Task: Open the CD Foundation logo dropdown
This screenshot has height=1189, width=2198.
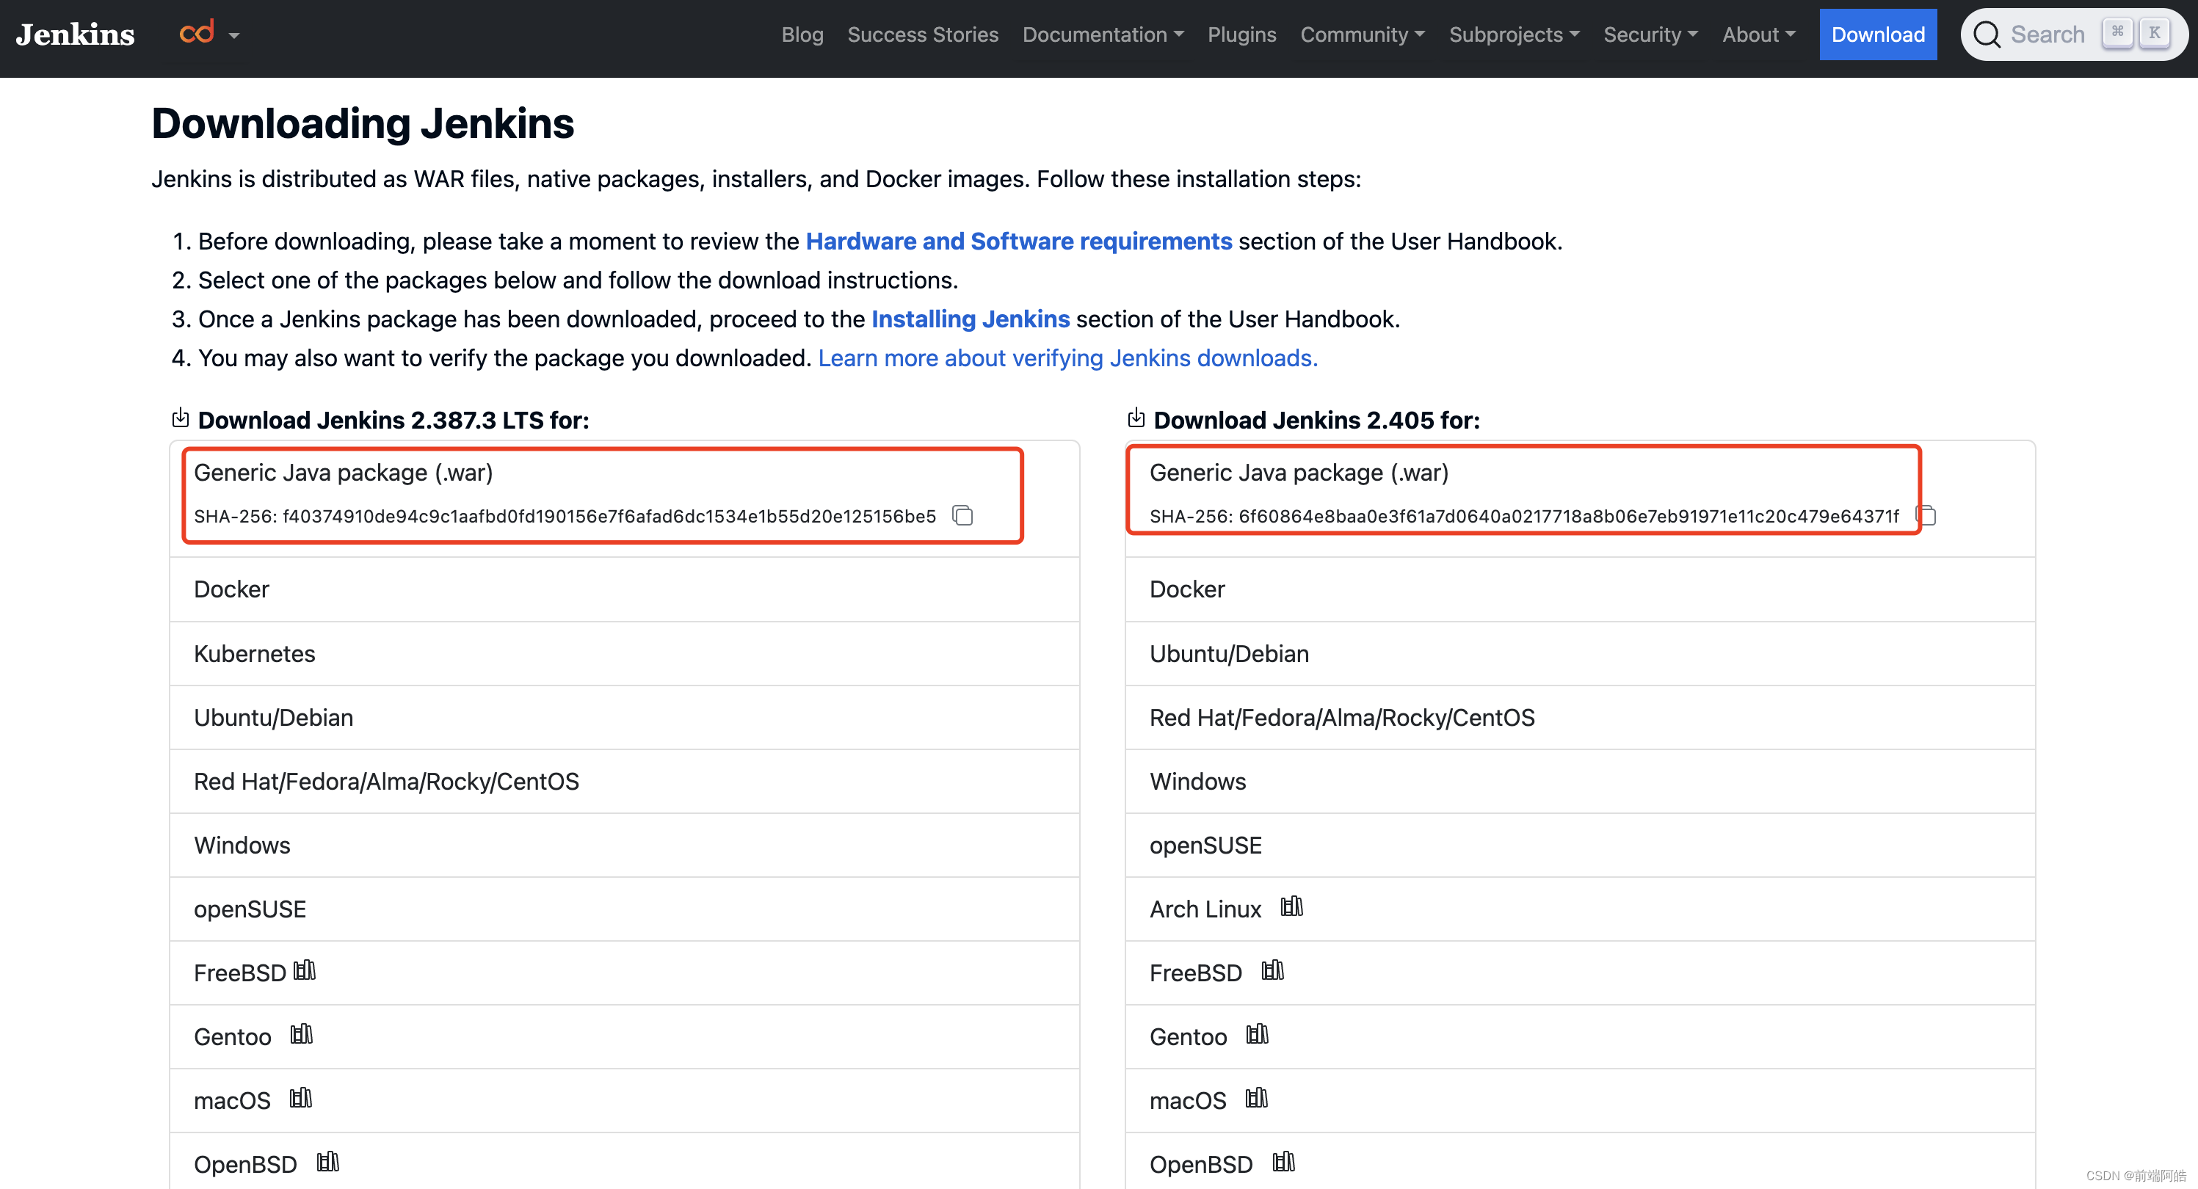Action: (x=209, y=34)
